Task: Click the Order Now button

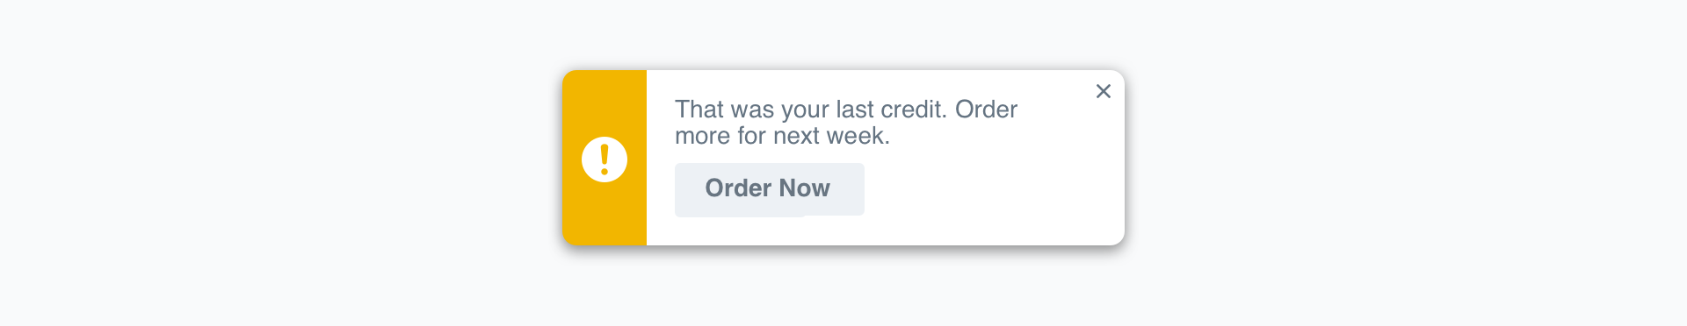Action: pyautogui.click(x=770, y=189)
